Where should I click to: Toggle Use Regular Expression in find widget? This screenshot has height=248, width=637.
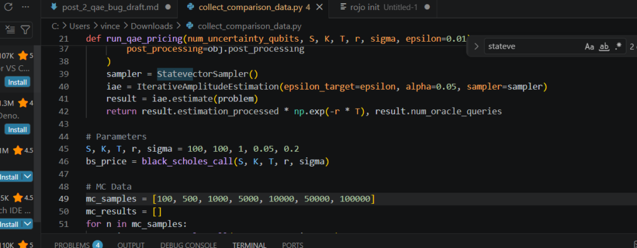click(619, 47)
